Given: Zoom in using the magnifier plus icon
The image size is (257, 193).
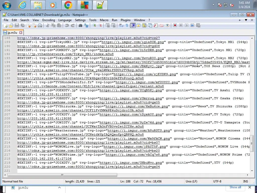Looking at the screenshot, I should coord(94,25).
